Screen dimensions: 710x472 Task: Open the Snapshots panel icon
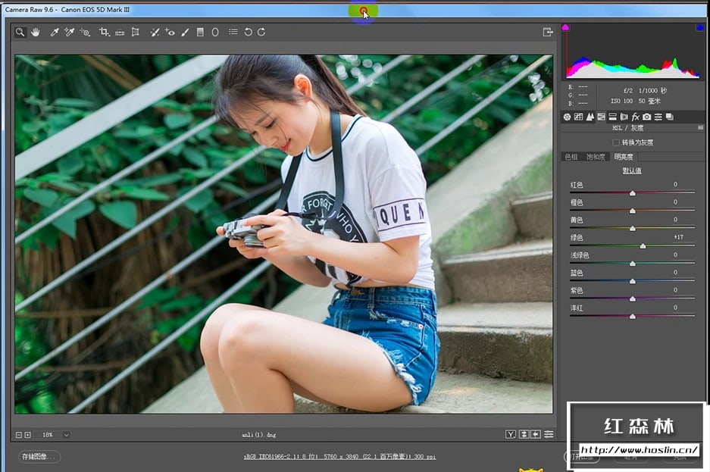tap(670, 117)
